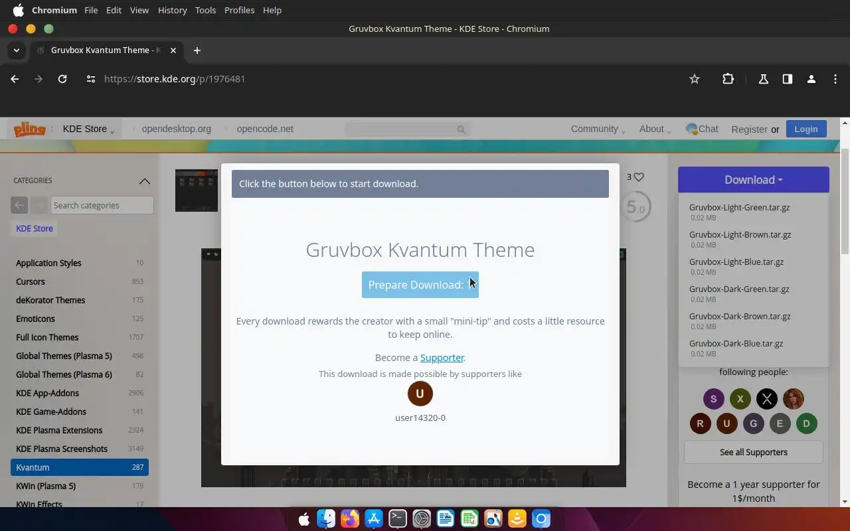Click the address bar URL
The width and height of the screenshot is (850, 531).
tap(175, 79)
